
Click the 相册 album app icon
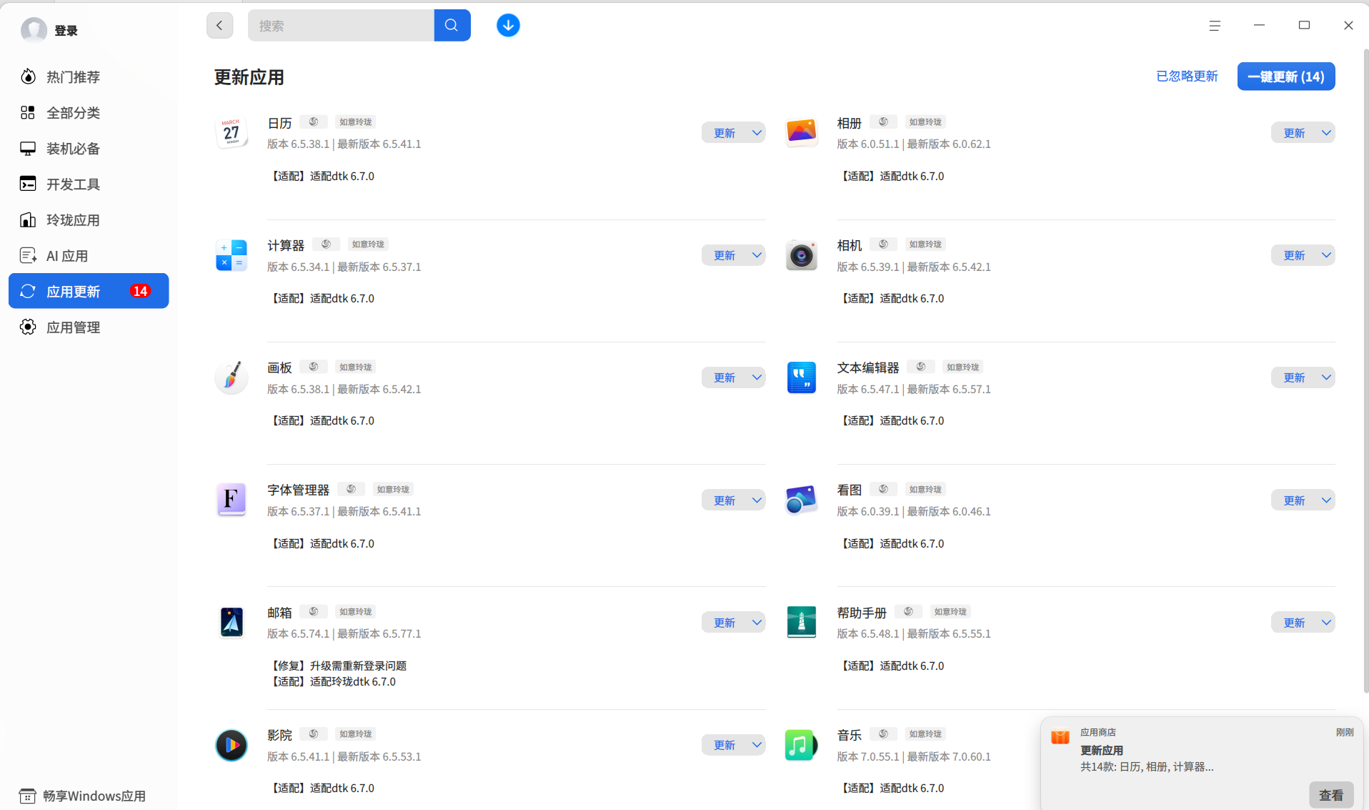pos(801,133)
